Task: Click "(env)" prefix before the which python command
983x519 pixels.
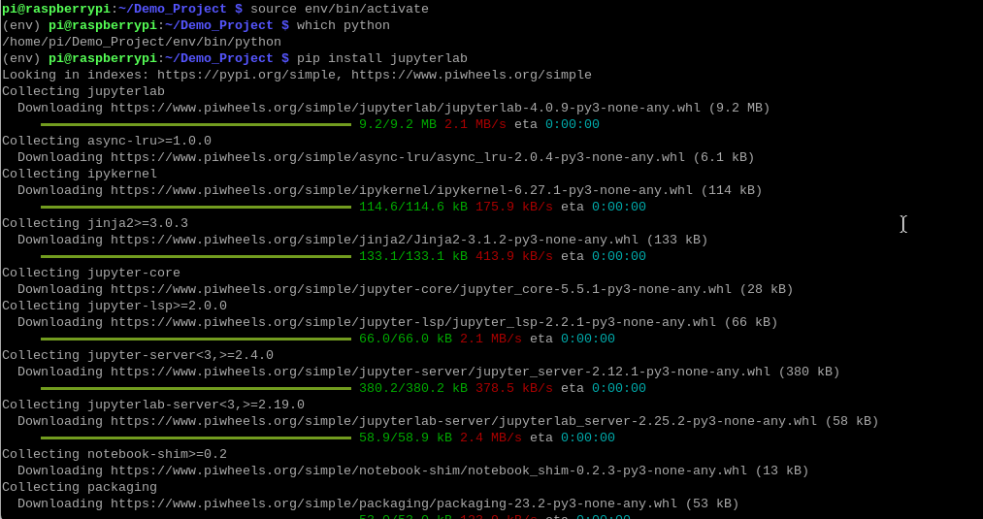Action: tap(21, 25)
